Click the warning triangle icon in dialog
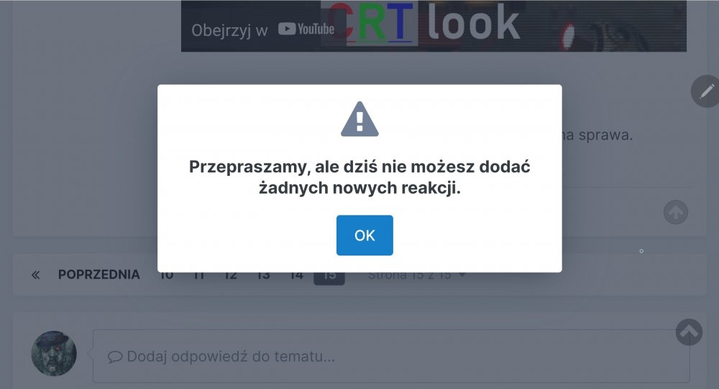The width and height of the screenshot is (719, 389). (359, 119)
